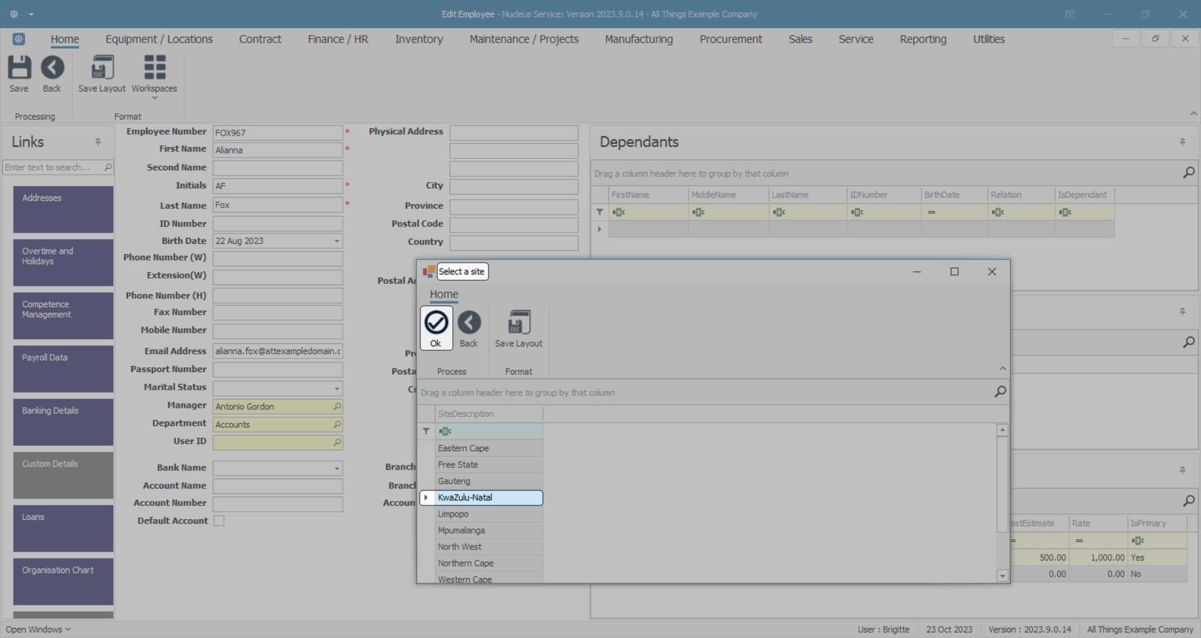Click the Department field lookup magnifier
This screenshot has height=638, width=1201.
click(337, 425)
